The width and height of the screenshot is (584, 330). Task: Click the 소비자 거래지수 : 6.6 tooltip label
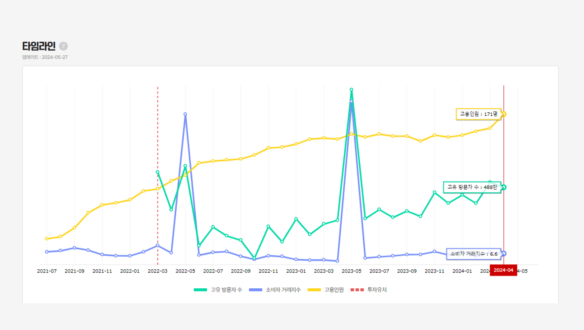point(474,254)
